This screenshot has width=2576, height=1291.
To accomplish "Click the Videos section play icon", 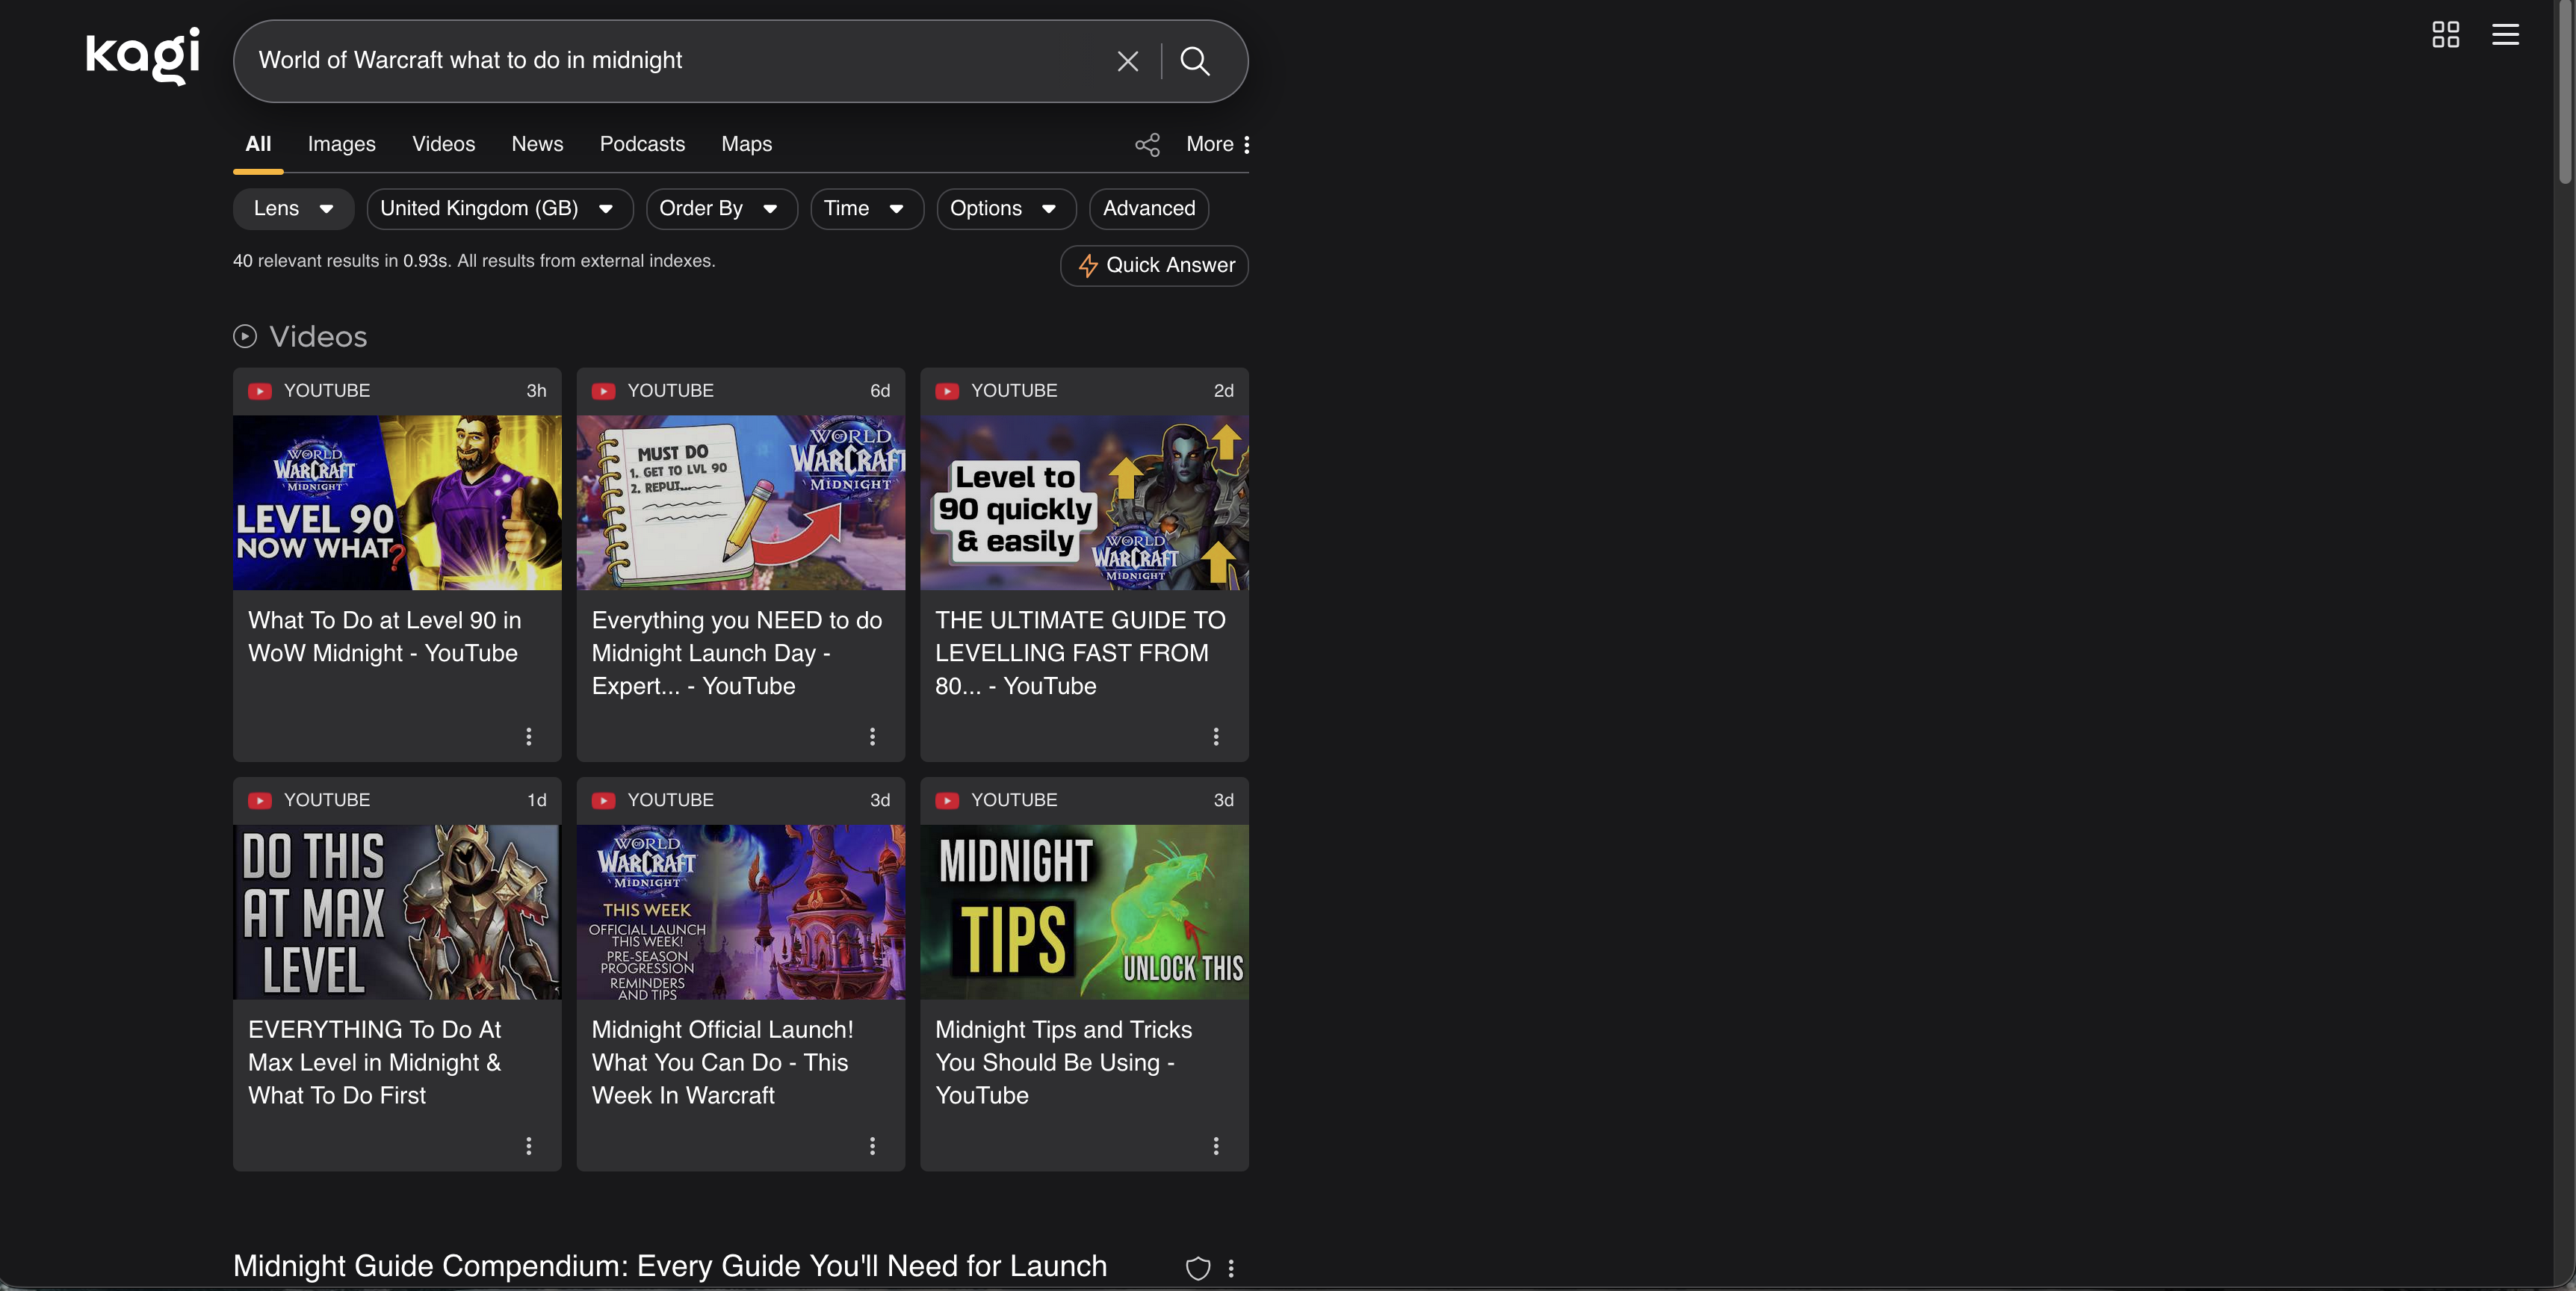I will [245, 336].
